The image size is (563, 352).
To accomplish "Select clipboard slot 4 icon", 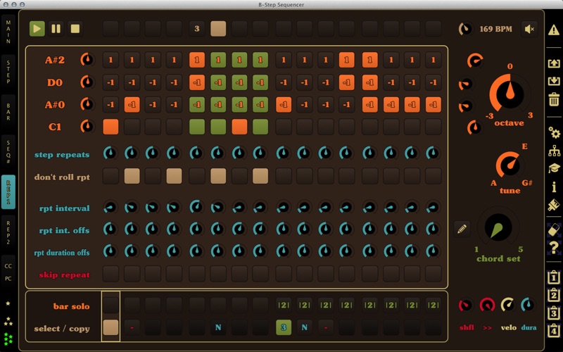I will pos(554,329).
